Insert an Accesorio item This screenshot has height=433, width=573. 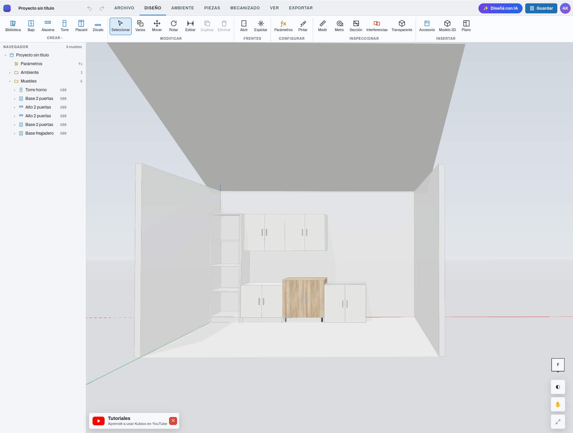pyautogui.click(x=427, y=26)
